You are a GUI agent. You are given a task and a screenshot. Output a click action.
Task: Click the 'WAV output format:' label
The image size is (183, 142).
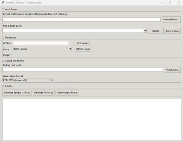point(13,76)
